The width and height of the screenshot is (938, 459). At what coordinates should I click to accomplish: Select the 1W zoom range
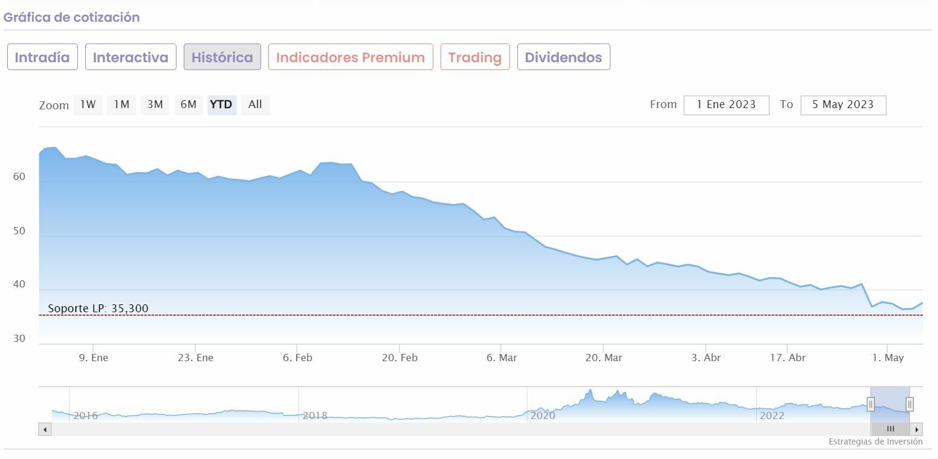coord(88,104)
